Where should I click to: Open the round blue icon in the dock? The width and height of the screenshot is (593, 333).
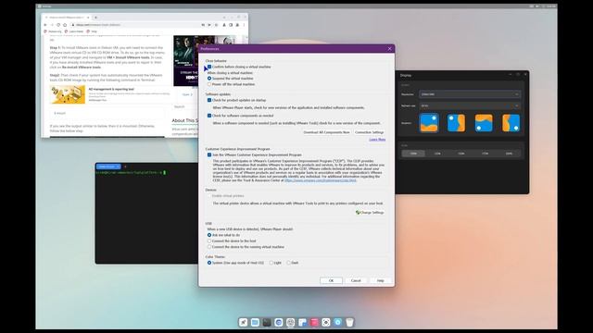click(337, 322)
